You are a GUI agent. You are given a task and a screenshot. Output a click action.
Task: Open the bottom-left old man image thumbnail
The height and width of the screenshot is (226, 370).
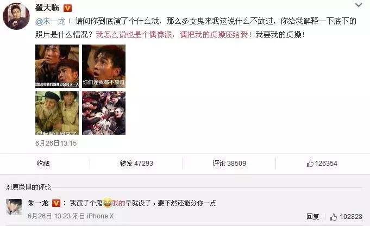click(x=57, y=113)
